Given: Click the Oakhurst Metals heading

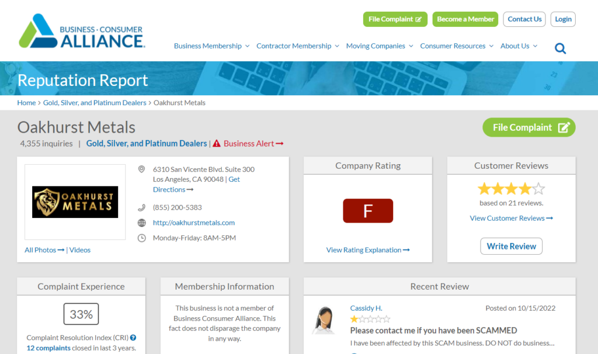Looking at the screenshot, I should 77,127.
